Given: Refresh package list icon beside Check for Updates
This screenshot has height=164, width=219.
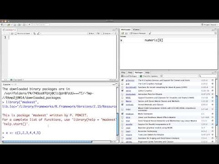Looking at the screenshot, I should click(x=162, y=76).
